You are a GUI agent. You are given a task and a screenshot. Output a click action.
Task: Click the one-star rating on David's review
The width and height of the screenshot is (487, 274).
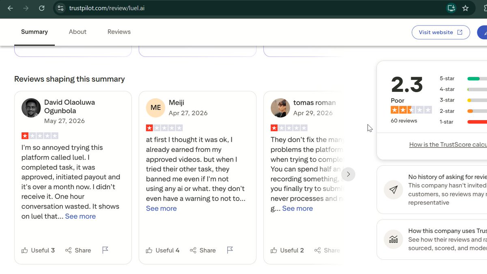[40, 136]
